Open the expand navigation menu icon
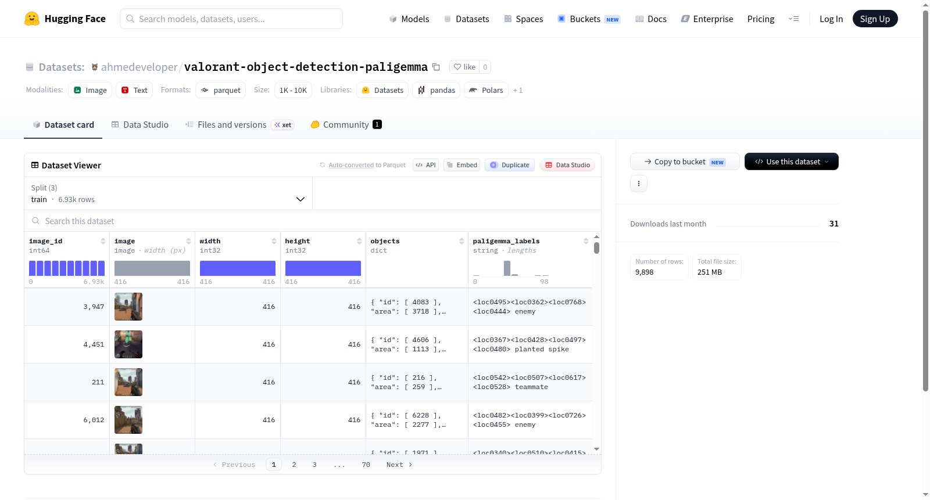Image resolution: width=930 pixels, height=500 pixels. 793,19
